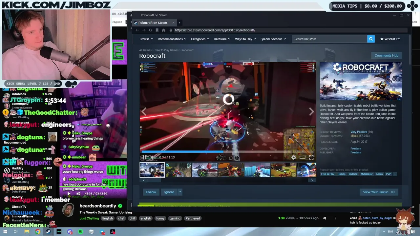
Task: Play the background stream video
Action: click(69, 193)
